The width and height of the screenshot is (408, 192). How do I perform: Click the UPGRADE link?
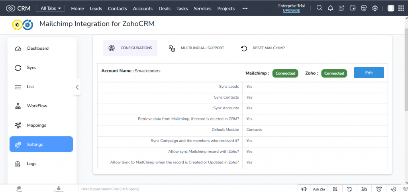click(291, 11)
